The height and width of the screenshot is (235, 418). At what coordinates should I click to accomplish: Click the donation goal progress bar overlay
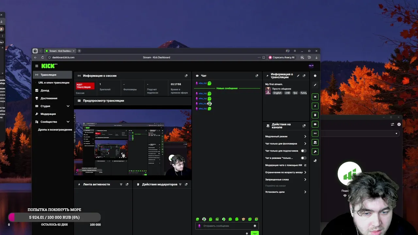tap(55, 217)
